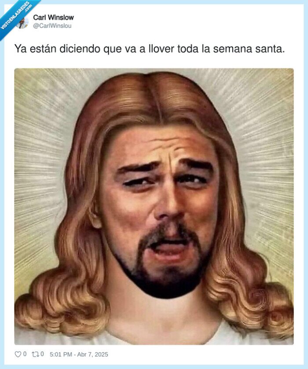Select the like count next to the heart
The height and width of the screenshot is (369, 308).
tap(25, 354)
